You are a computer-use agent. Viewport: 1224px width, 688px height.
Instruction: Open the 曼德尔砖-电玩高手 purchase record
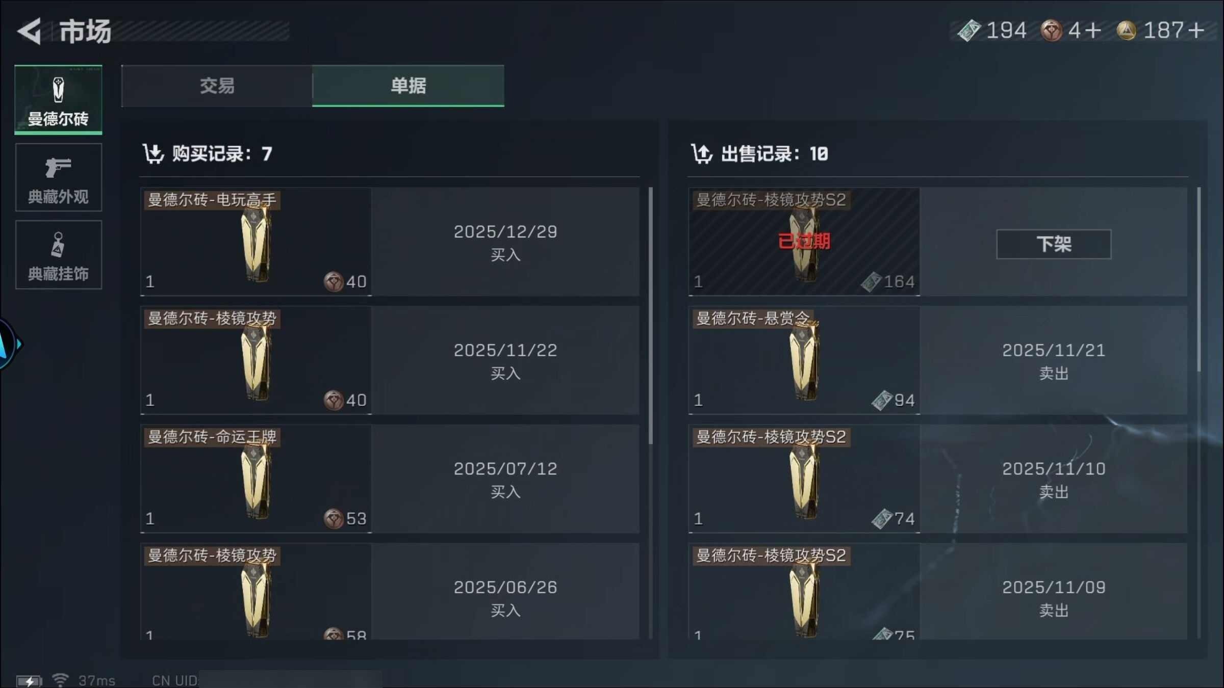coord(390,242)
